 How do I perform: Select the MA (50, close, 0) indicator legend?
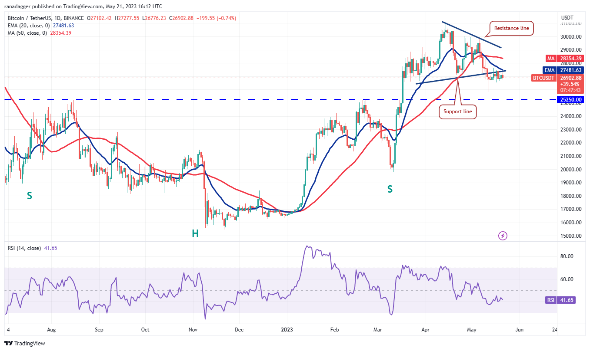pyautogui.click(x=39, y=33)
